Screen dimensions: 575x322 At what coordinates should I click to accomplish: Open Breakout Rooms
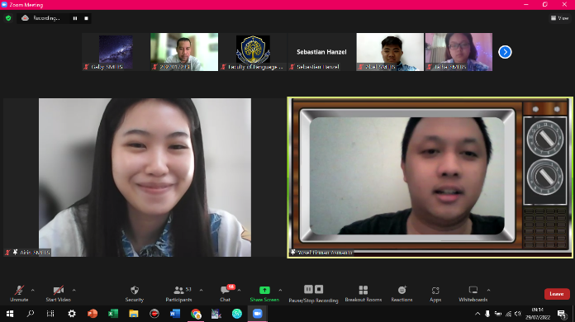pos(363,294)
